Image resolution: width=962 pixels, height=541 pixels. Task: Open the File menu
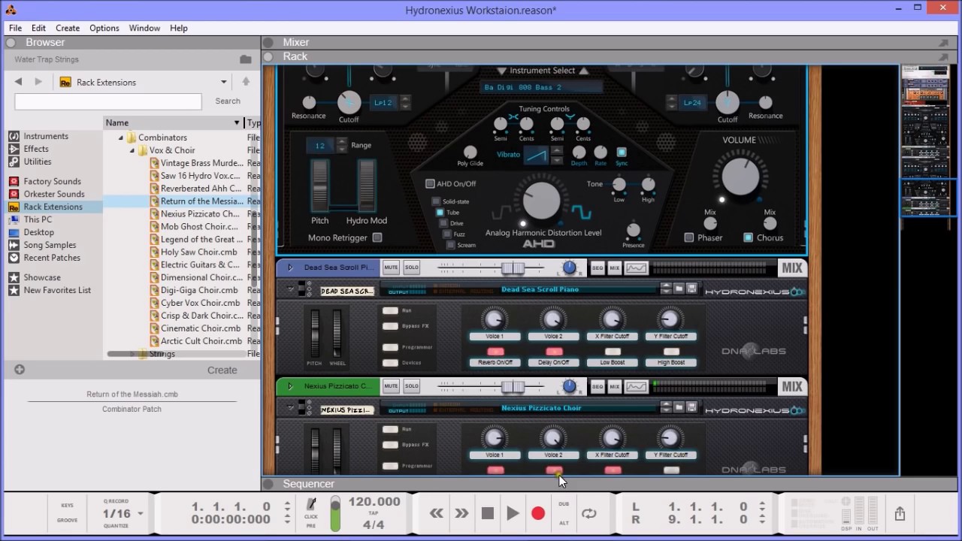tap(15, 28)
